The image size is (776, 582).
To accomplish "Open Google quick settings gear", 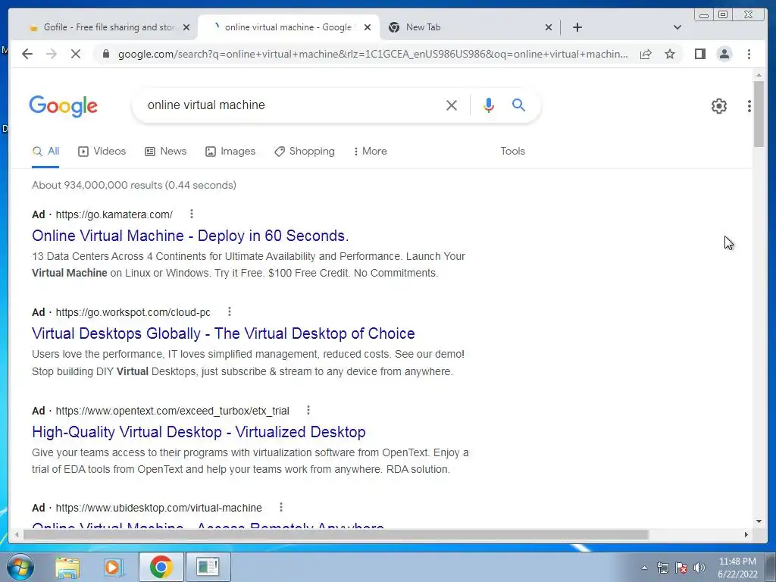I will 718,106.
